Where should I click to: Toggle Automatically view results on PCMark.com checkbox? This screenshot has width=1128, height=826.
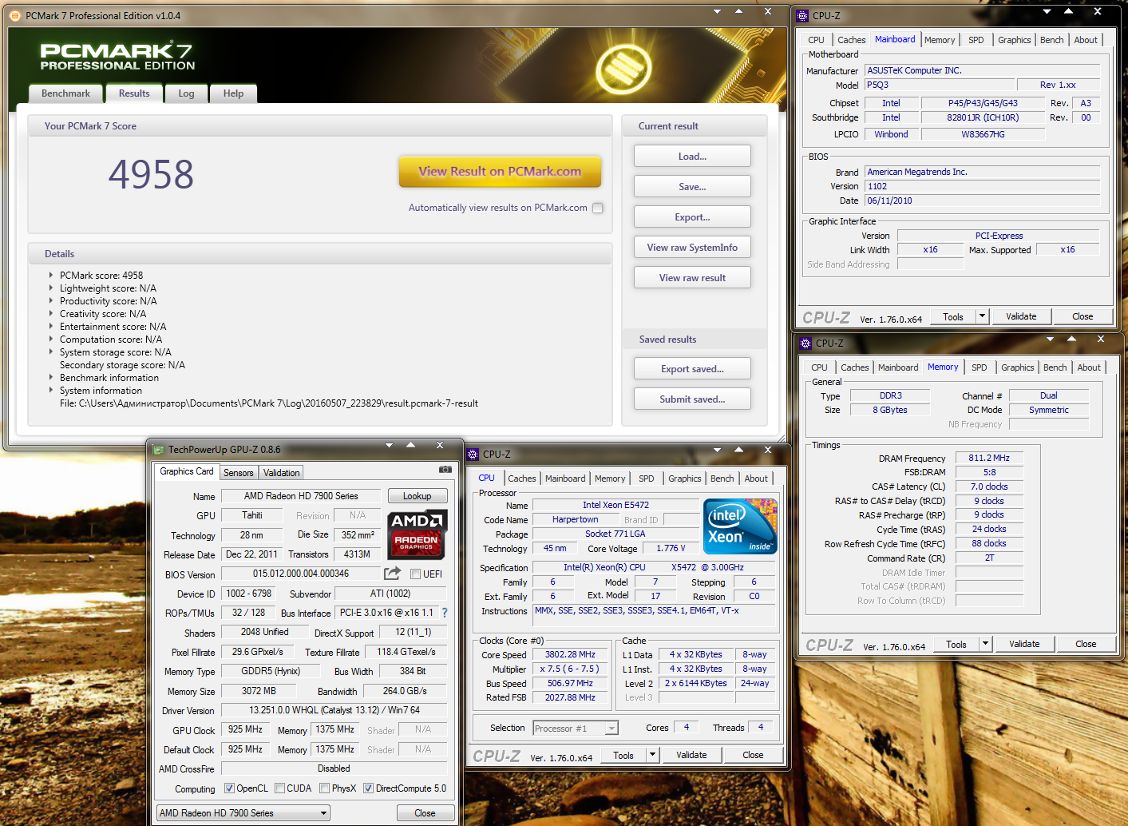point(597,208)
